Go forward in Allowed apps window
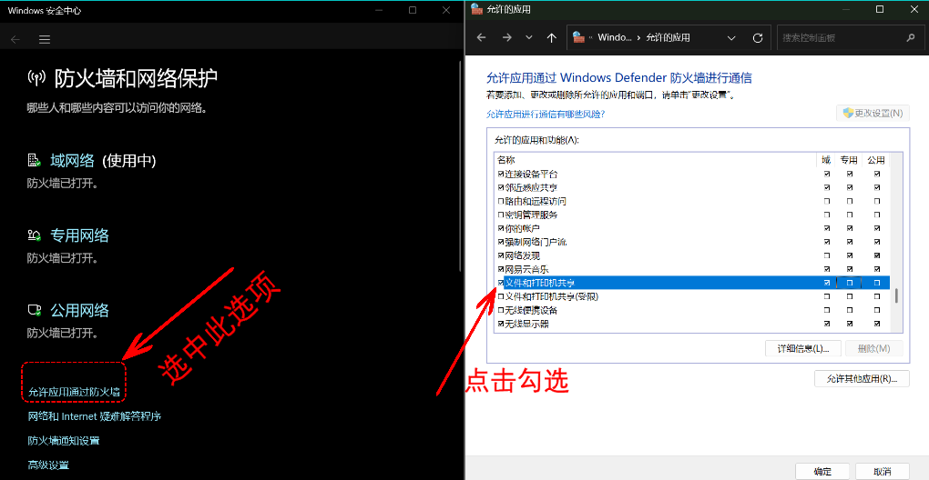This screenshot has width=929, height=480. [x=506, y=37]
